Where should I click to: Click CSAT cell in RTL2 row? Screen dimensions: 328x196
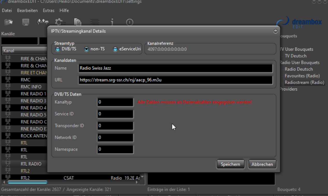69,178
